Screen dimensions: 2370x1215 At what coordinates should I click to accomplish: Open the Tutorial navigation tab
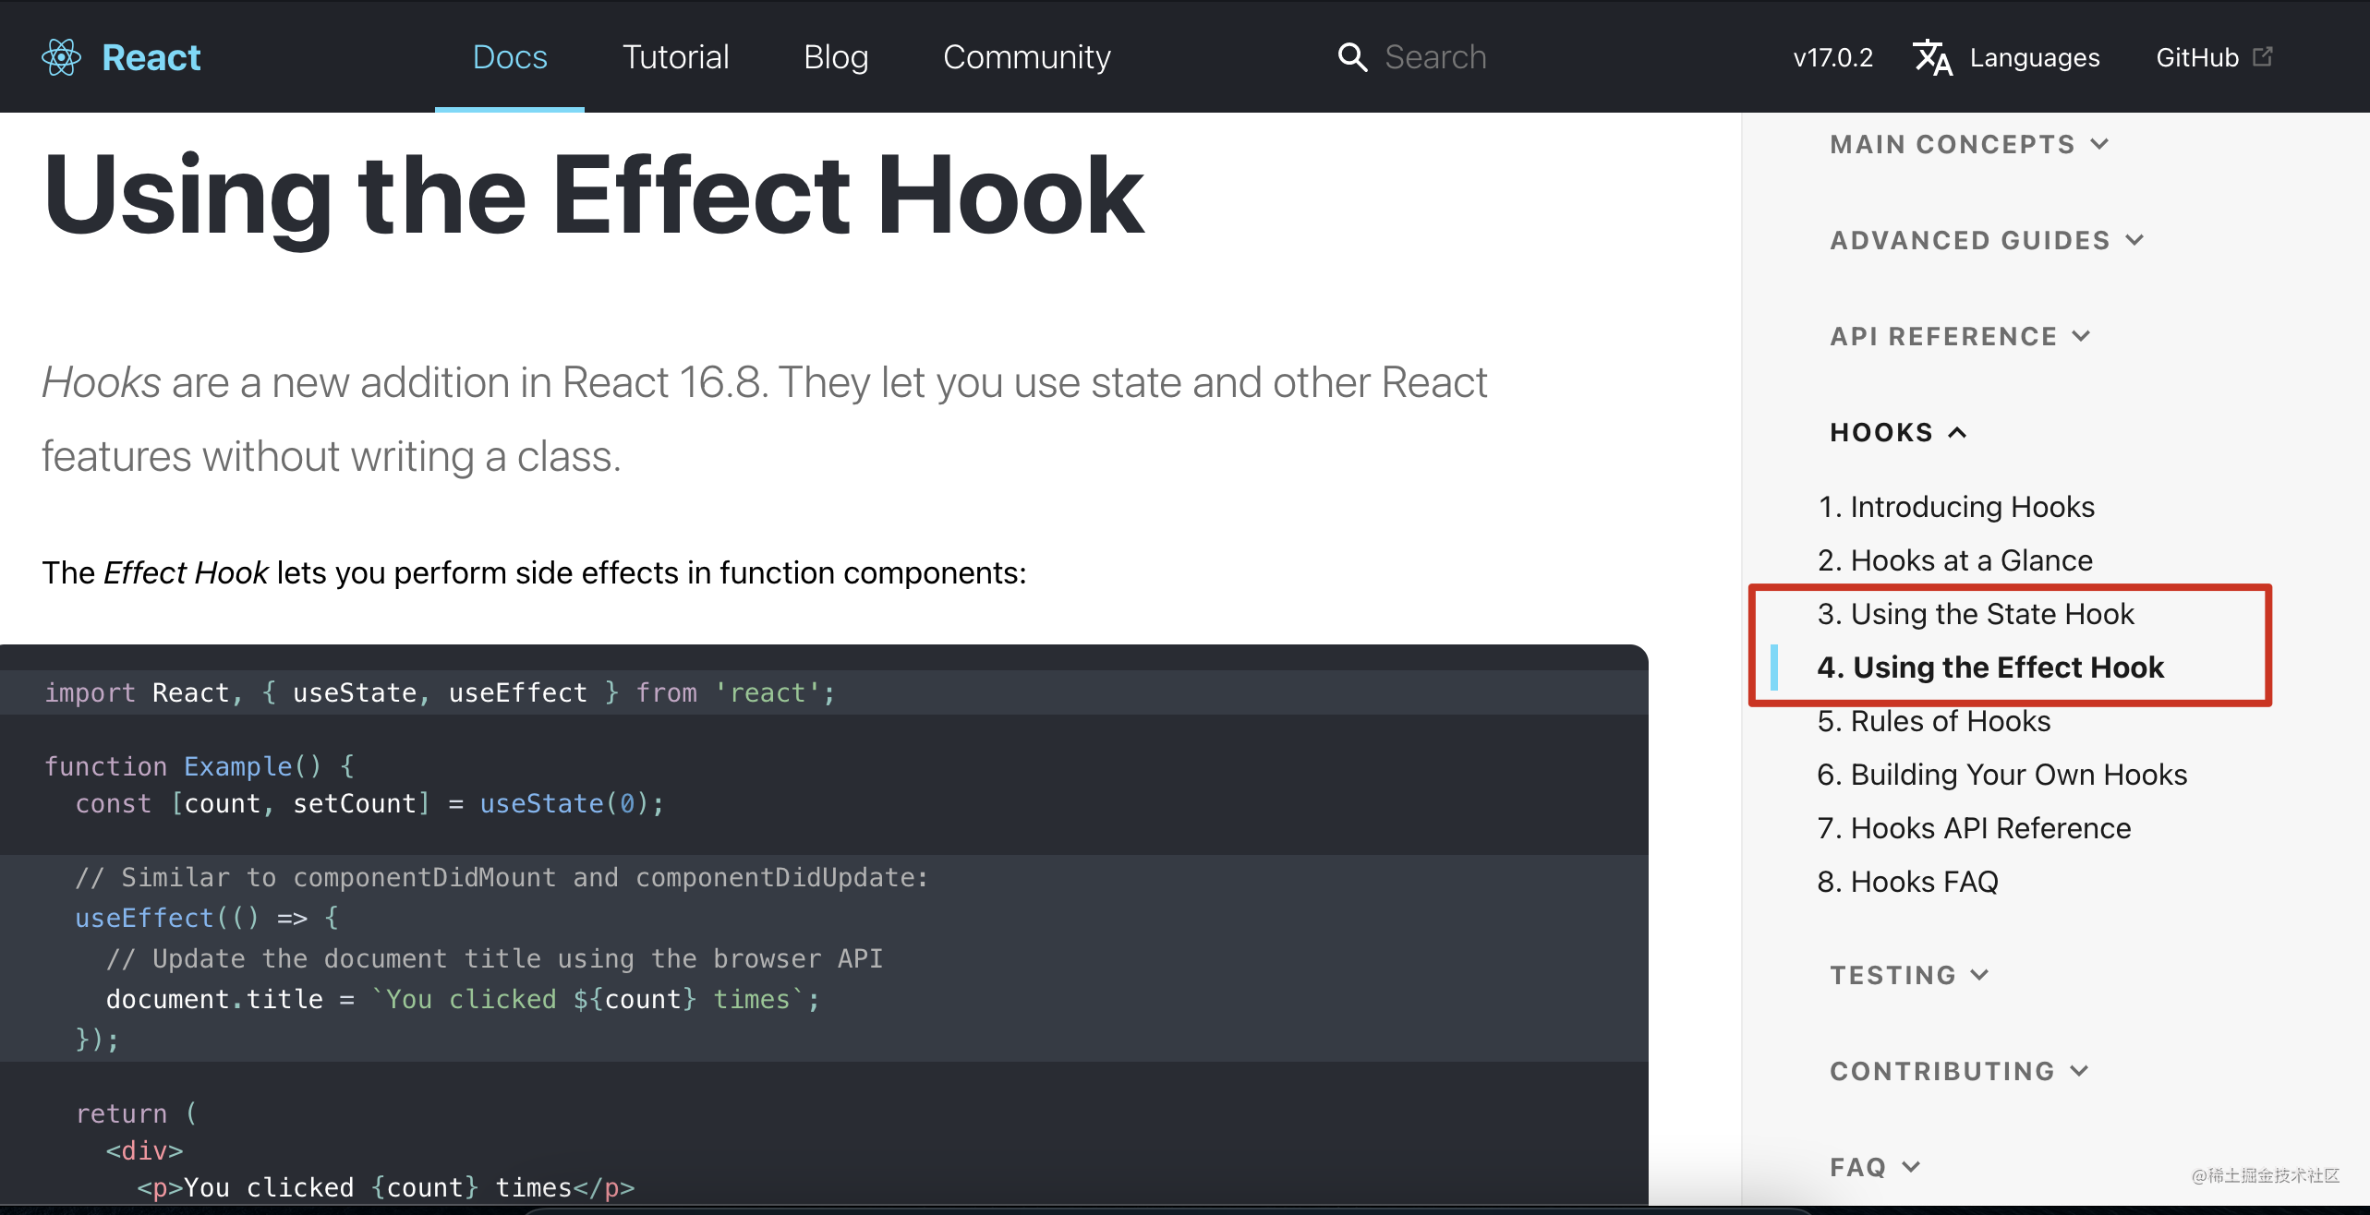tap(675, 57)
